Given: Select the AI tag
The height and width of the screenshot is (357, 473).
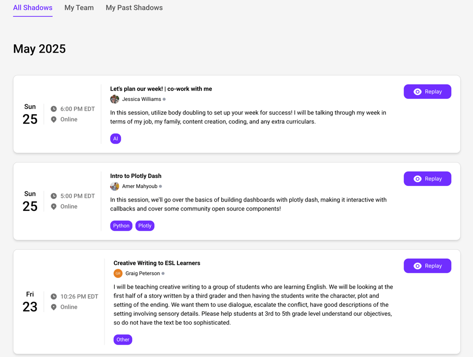Looking at the screenshot, I should 115,139.
